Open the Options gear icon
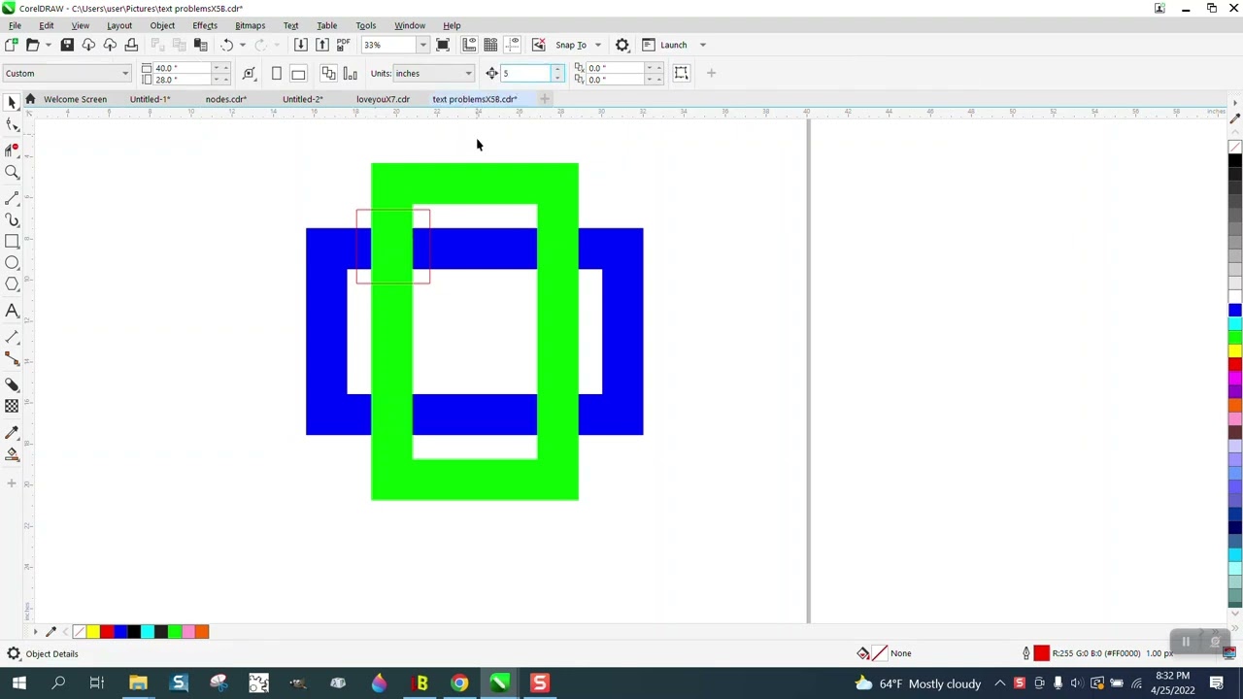This screenshot has height=699, width=1243. [x=622, y=45]
